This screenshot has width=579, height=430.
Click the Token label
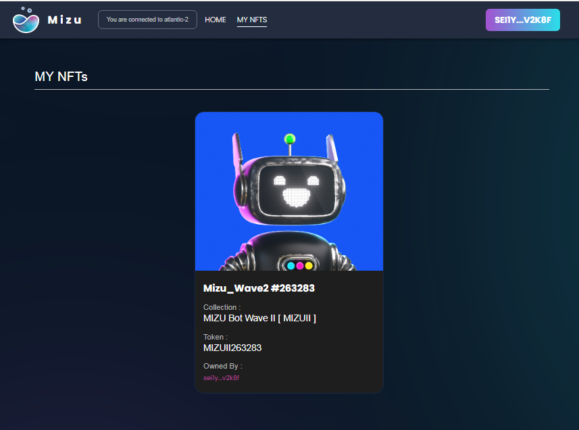[216, 337]
